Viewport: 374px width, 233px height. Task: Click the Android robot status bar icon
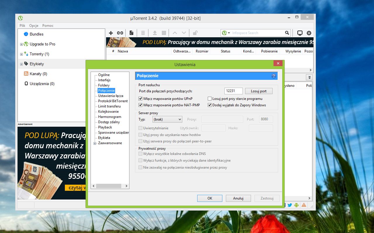tap(297, 205)
